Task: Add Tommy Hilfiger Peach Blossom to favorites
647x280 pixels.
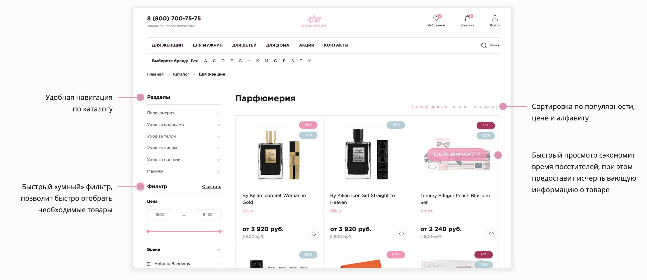Action: coord(491,235)
